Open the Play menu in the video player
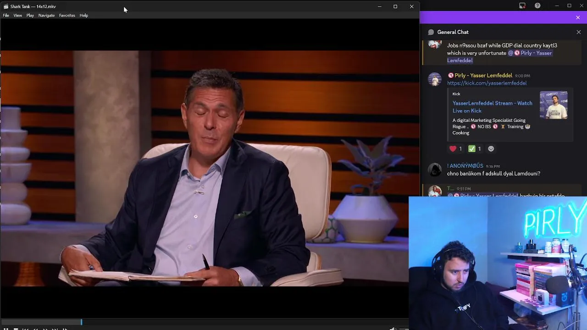The width and height of the screenshot is (587, 330). [30, 15]
